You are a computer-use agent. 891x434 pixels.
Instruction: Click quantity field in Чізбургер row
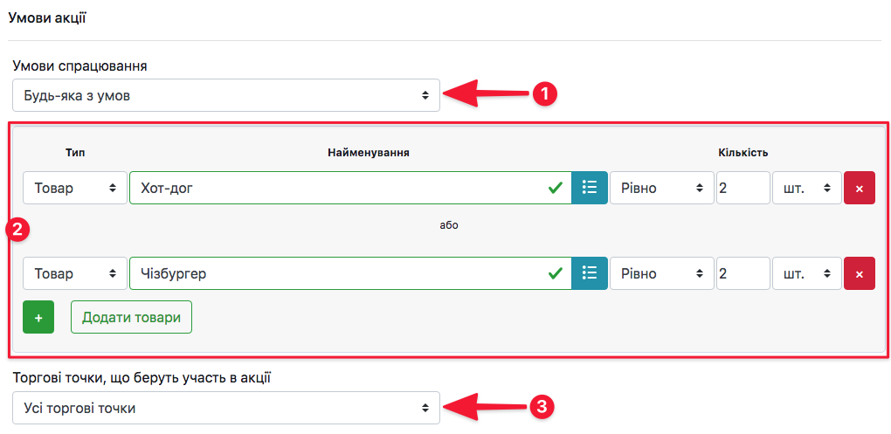(742, 273)
